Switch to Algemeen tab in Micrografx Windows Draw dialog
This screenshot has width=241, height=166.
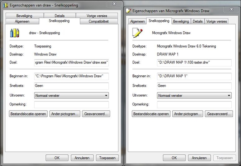137,21
